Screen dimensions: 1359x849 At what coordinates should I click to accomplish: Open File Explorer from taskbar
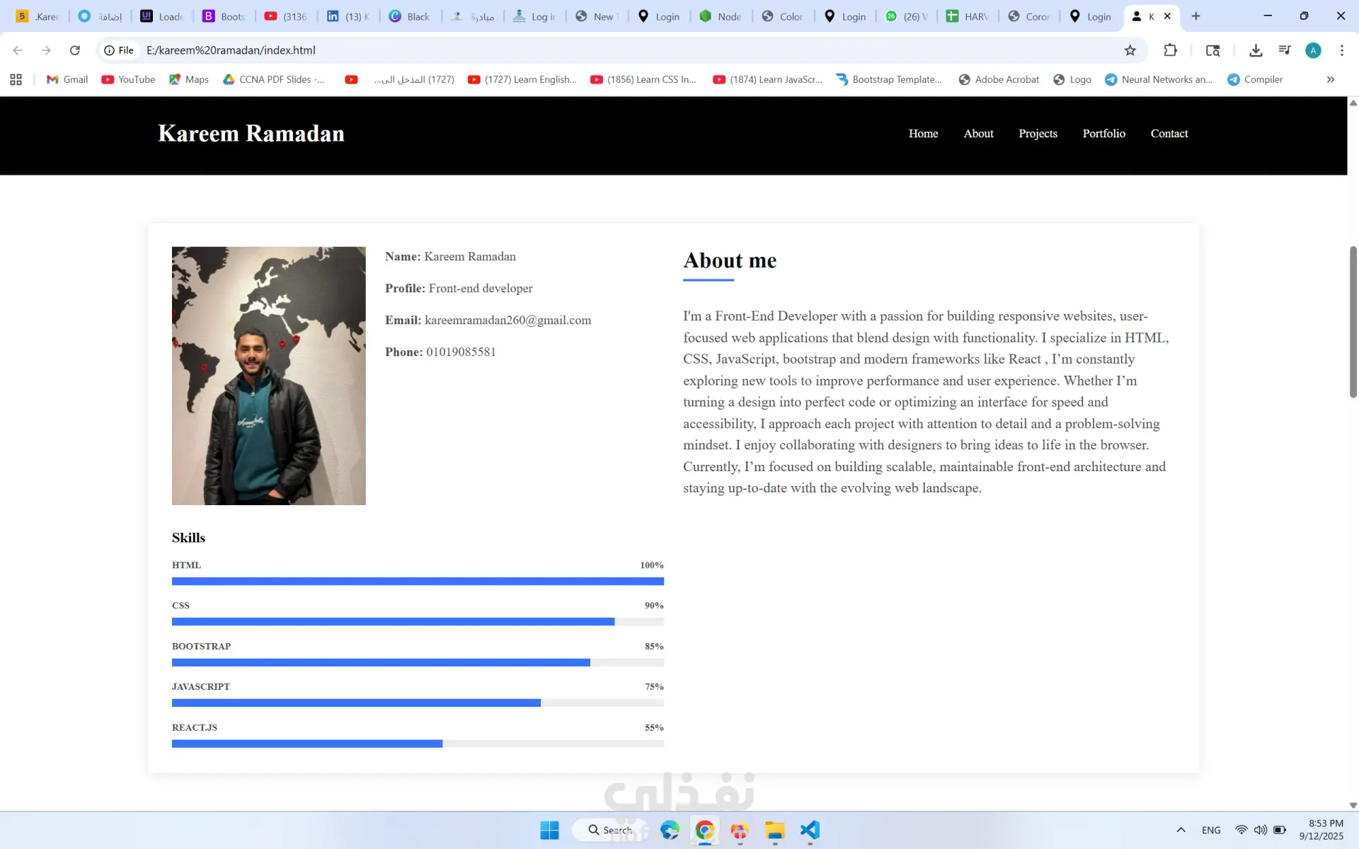coord(774,830)
